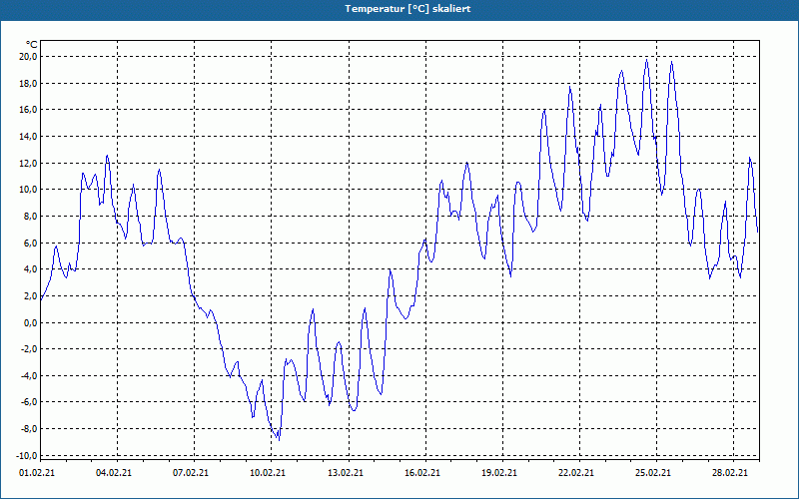Click the 20,0 y-axis label
Viewport: 799px width, 499px height.
(28, 57)
